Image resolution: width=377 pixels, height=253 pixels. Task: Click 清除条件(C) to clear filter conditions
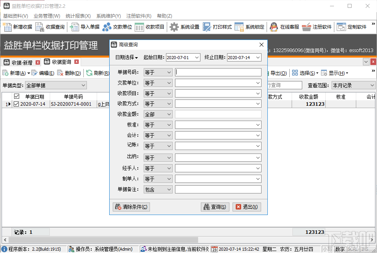point(131,206)
